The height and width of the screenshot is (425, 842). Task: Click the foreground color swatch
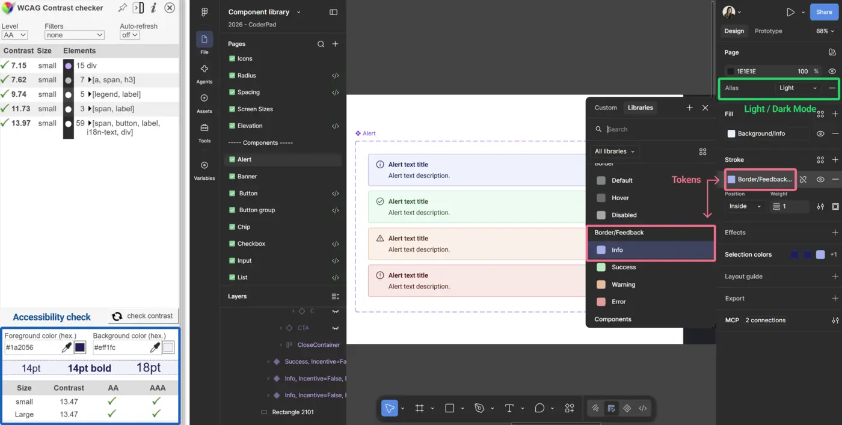click(x=80, y=347)
